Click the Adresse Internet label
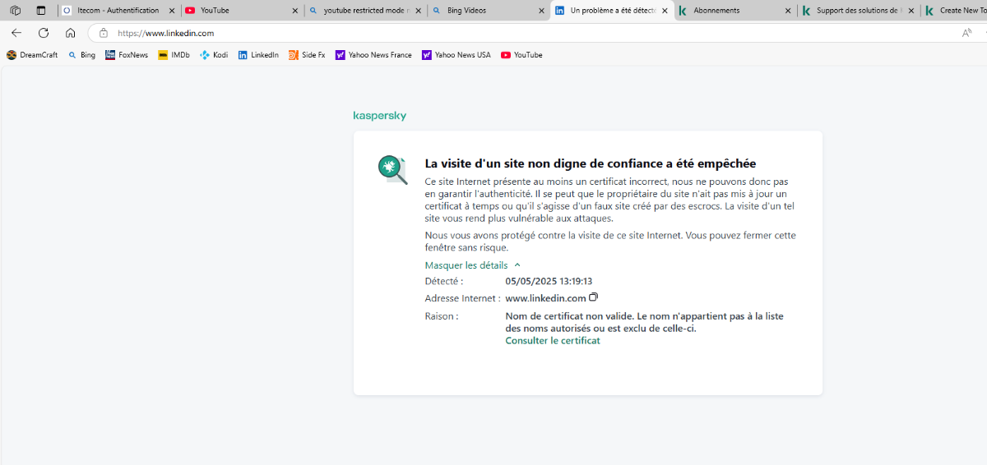Image resolution: width=987 pixels, height=465 pixels. coord(462,298)
